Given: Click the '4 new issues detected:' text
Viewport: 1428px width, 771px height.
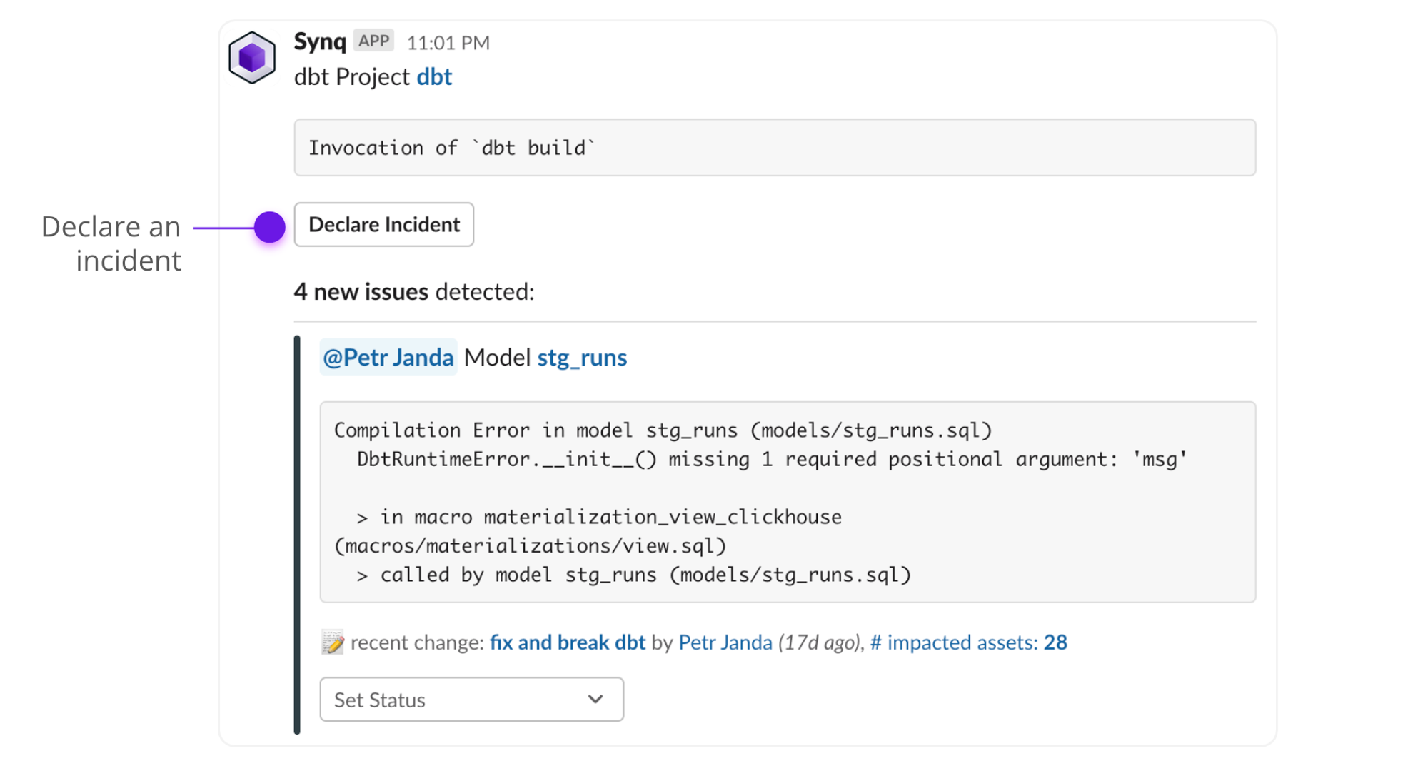Looking at the screenshot, I should tap(414, 291).
